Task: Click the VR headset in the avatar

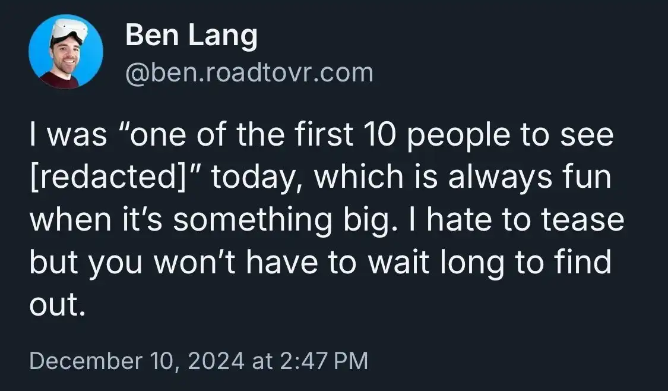Action: [x=67, y=29]
